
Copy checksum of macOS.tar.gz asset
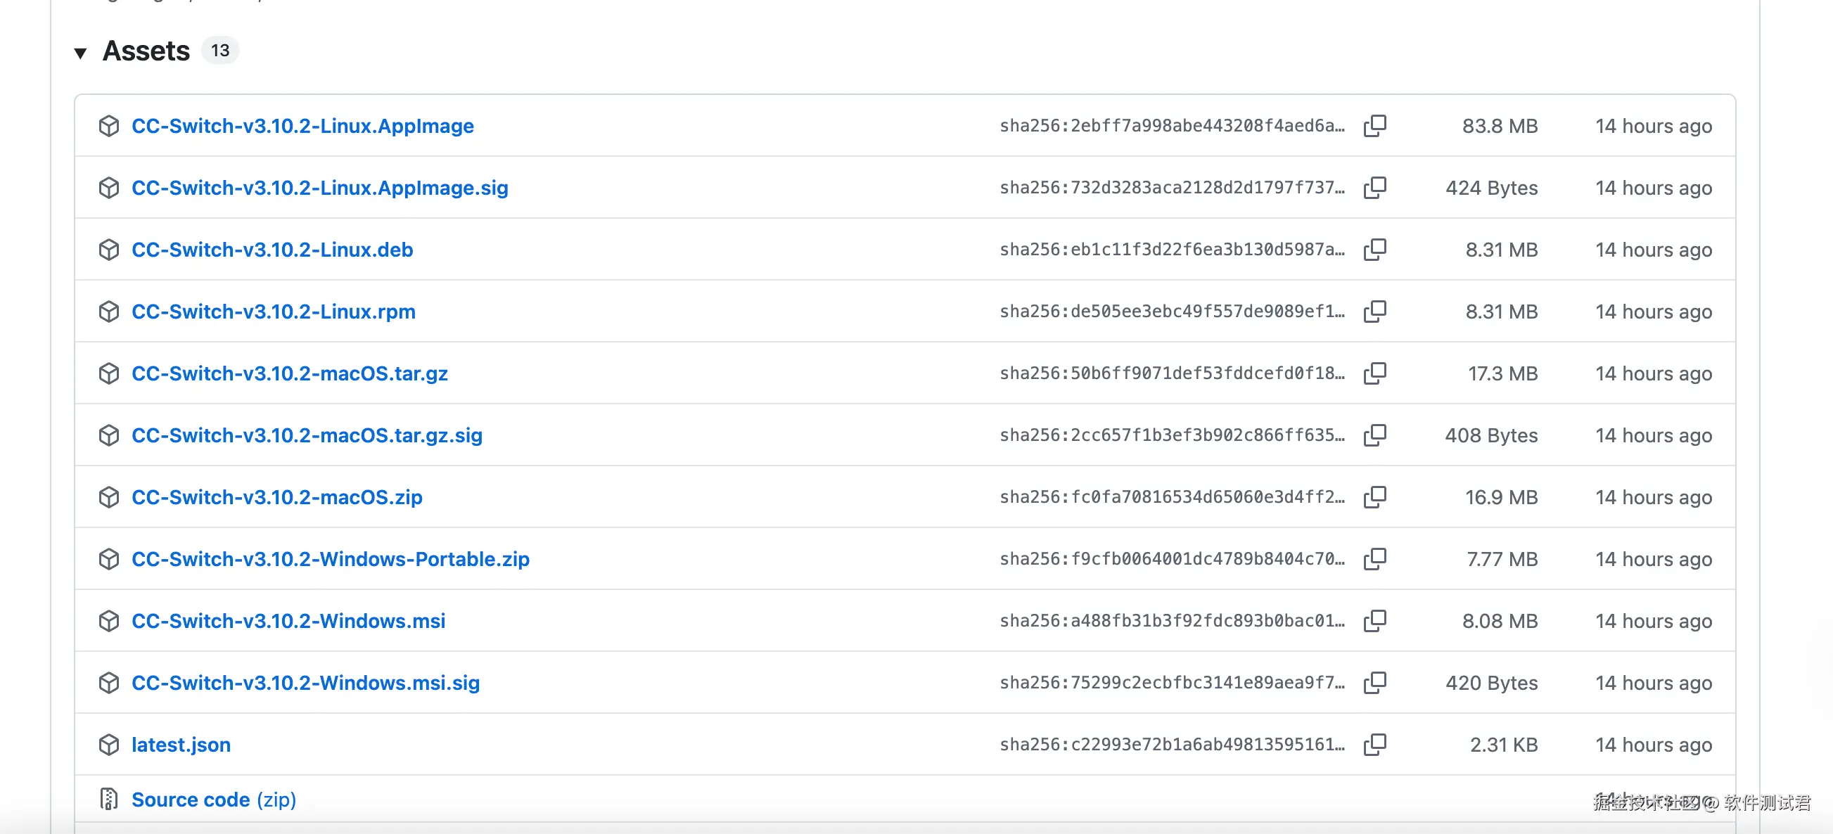pyautogui.click(x=1374, y=373)
